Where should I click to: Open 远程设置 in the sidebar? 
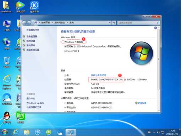31,41
